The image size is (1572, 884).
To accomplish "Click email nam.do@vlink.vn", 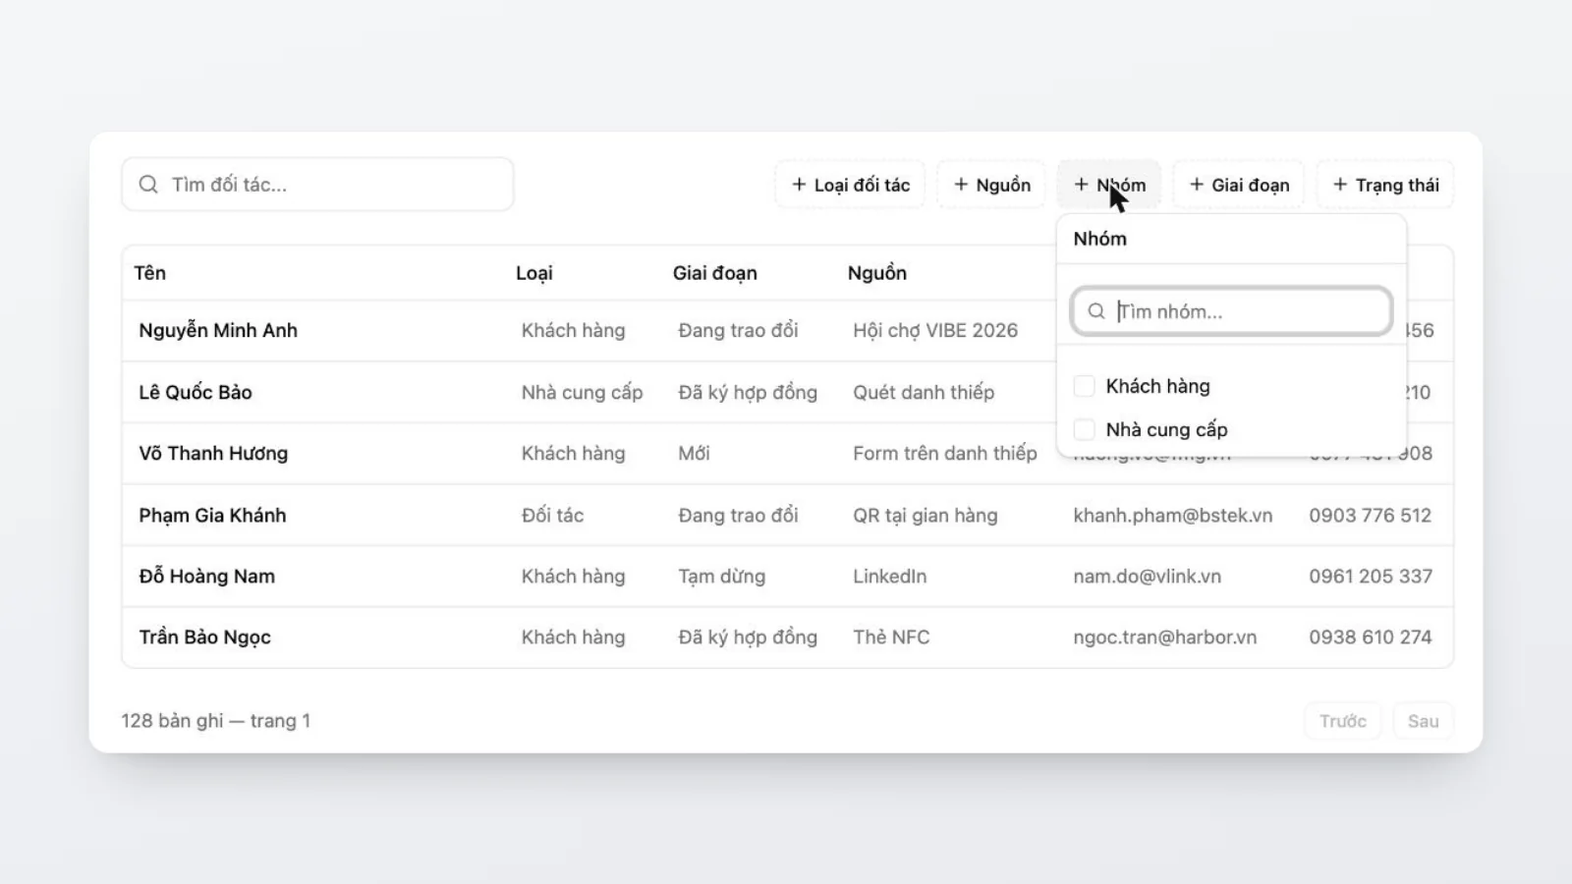I will [x=1148, y=577].
